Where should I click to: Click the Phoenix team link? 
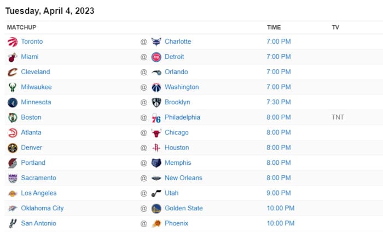point(176,223)
